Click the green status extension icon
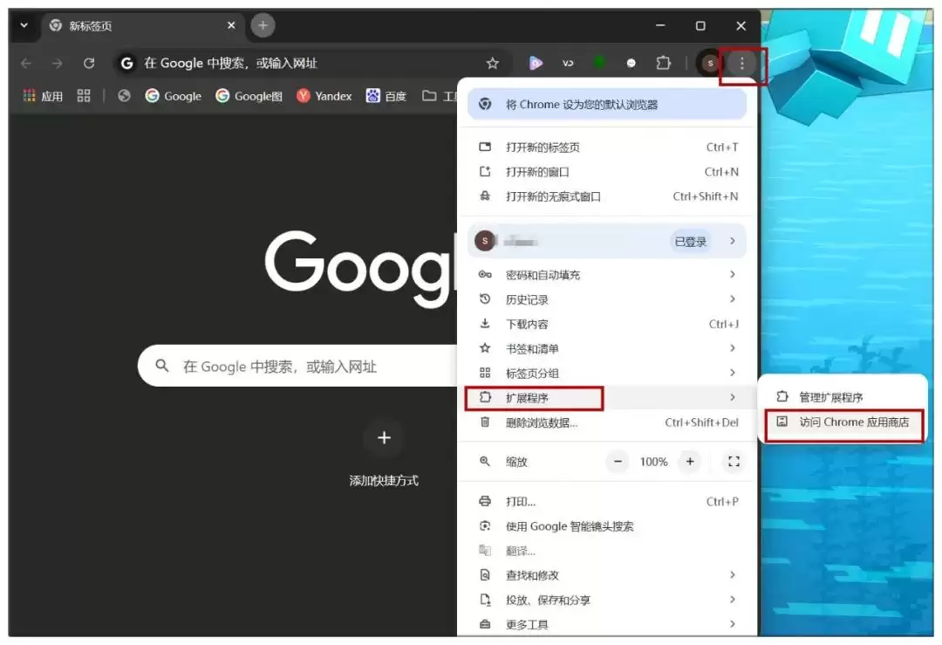This screenshot has height=645, width=942. point(598,63)
